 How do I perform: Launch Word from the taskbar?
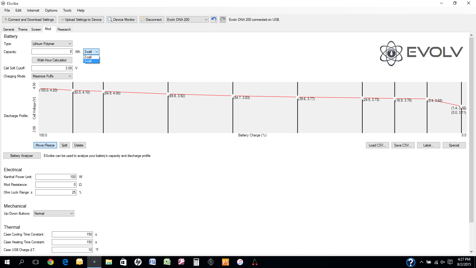[x=152, y=262]
